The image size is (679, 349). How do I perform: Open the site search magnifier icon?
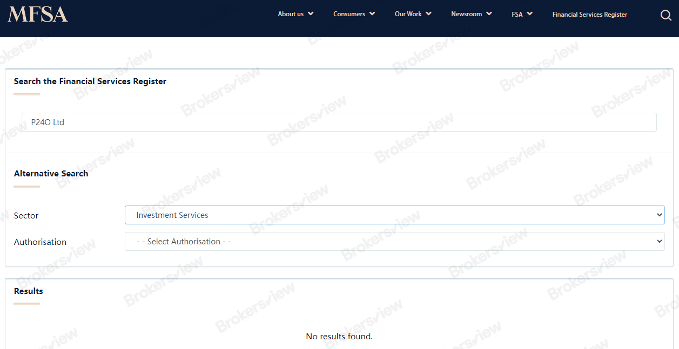[x=666, y=15]
